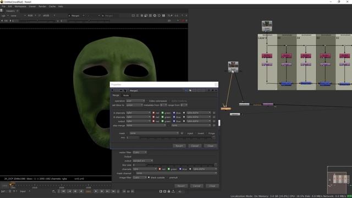352x198 pixels.
Task: Open the File menu
Action: tap(3, 7)
